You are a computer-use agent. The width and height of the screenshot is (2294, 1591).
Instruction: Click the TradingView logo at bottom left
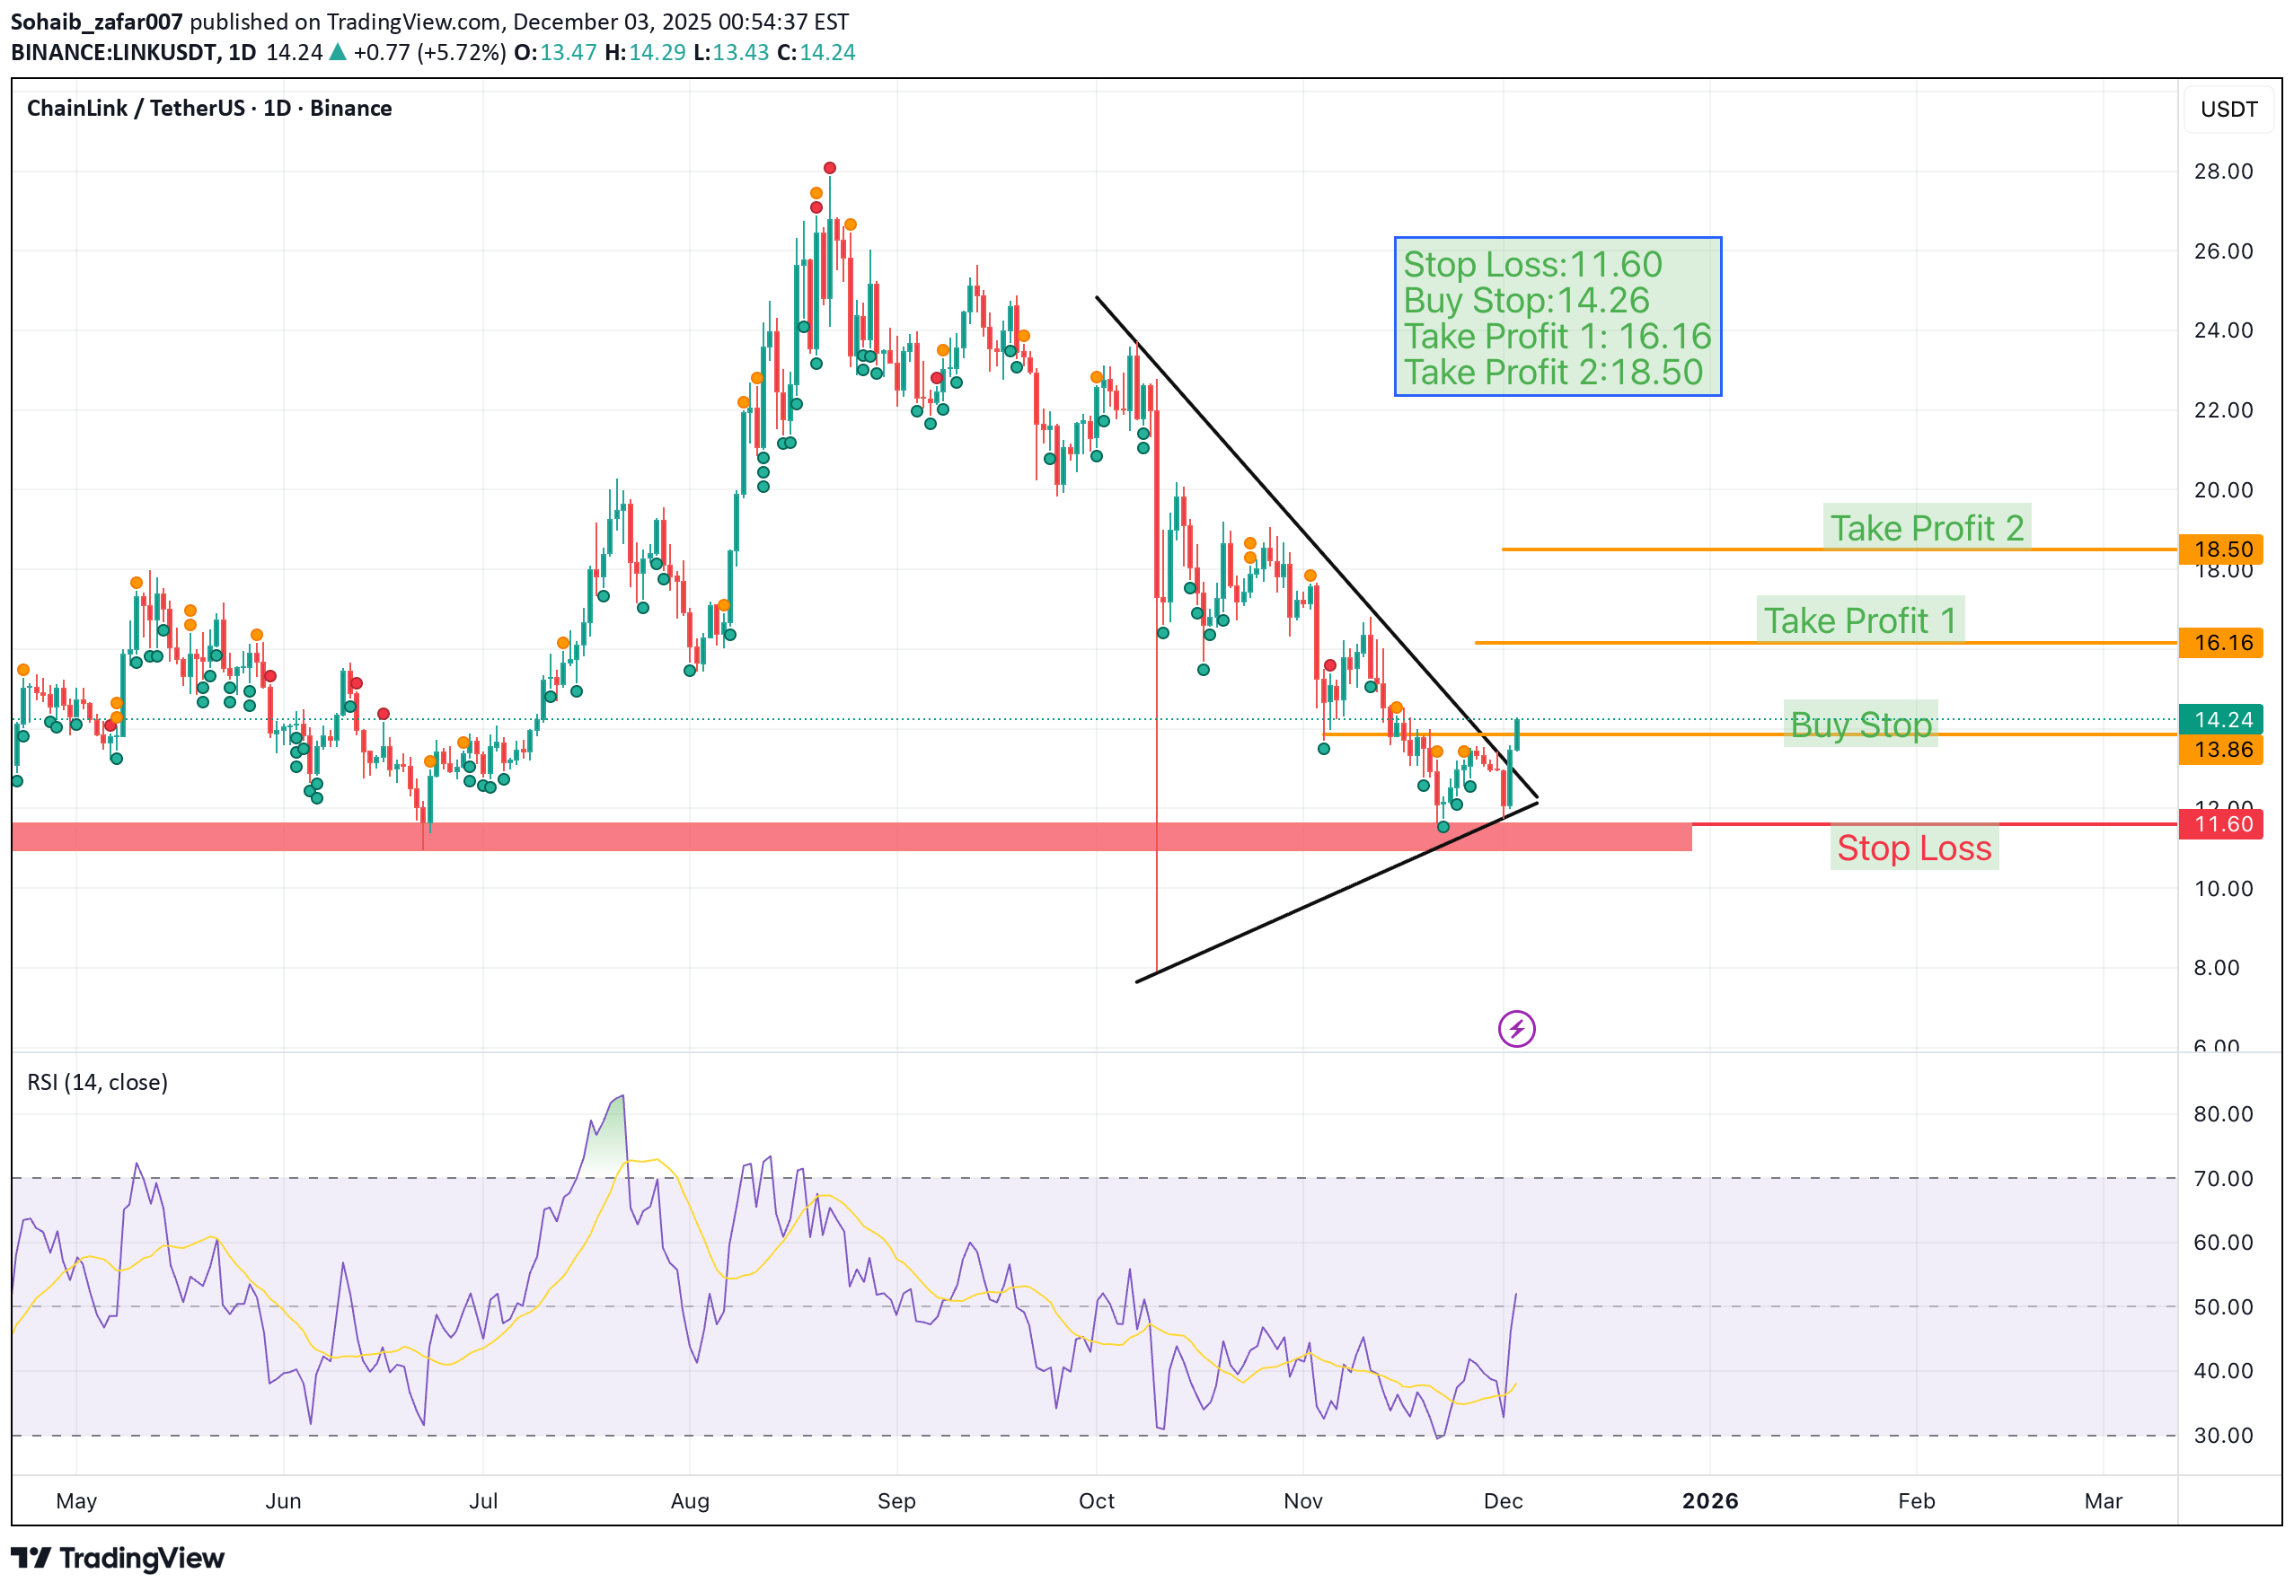click(119, 1558)
